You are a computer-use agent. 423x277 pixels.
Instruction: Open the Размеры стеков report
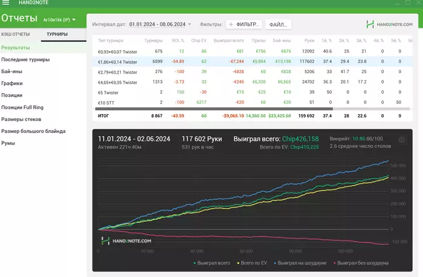click(21, 119)
